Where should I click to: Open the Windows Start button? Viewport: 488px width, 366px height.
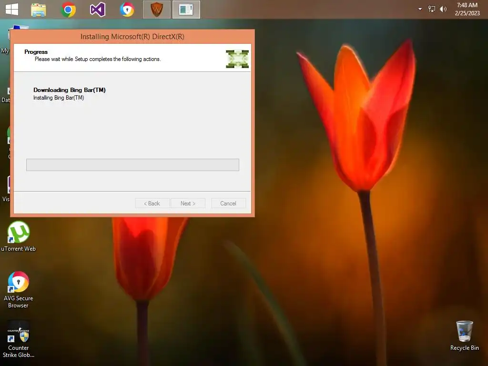coord(12,10)
